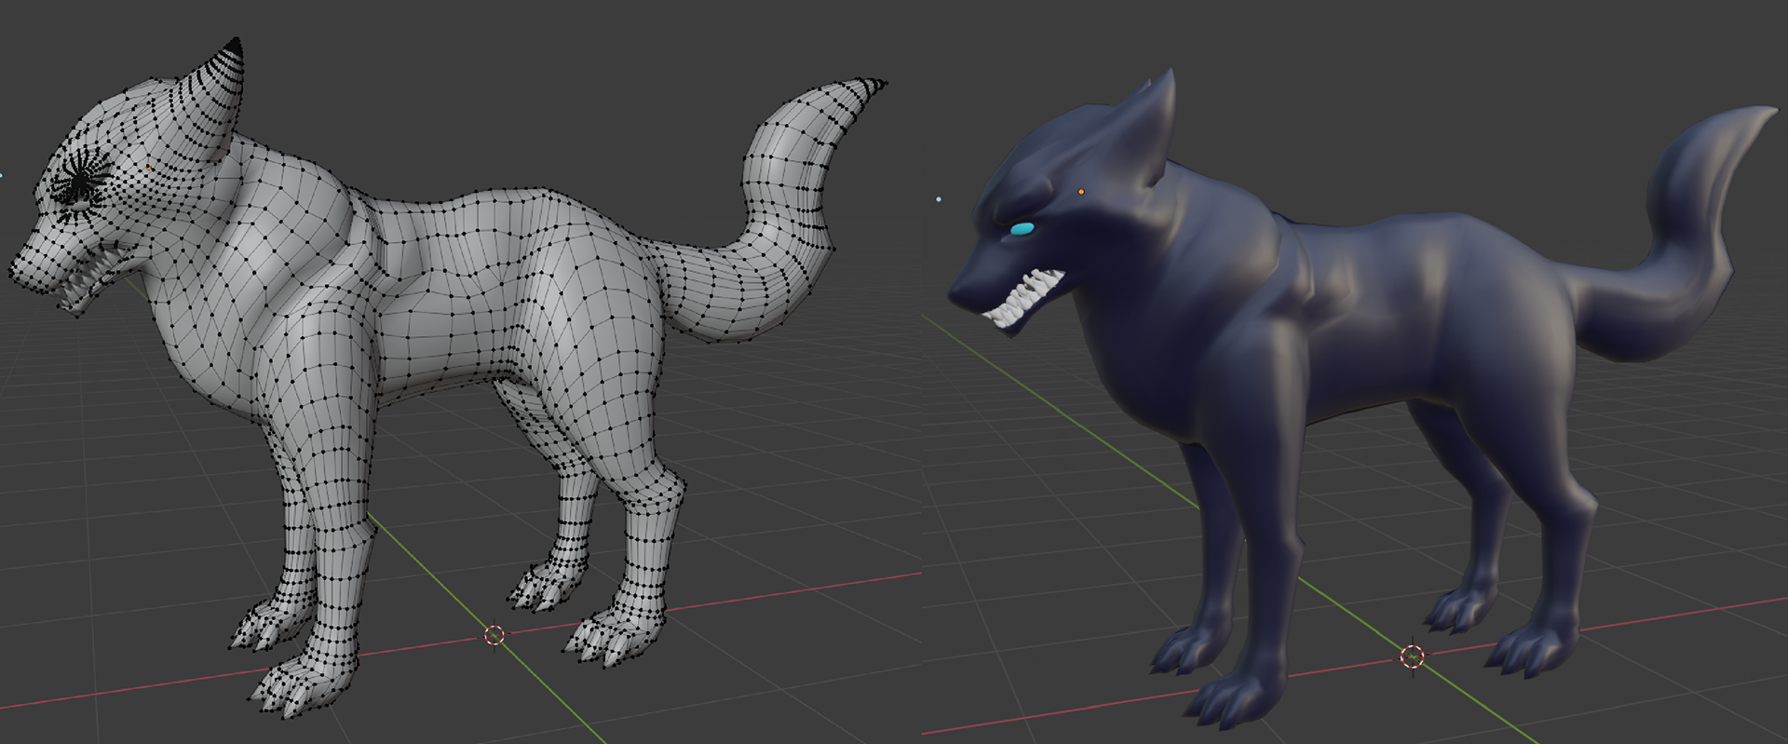
Task: Click the orange origin dot on the wireframe wolf's head
Action: click(x=149, y=168)
